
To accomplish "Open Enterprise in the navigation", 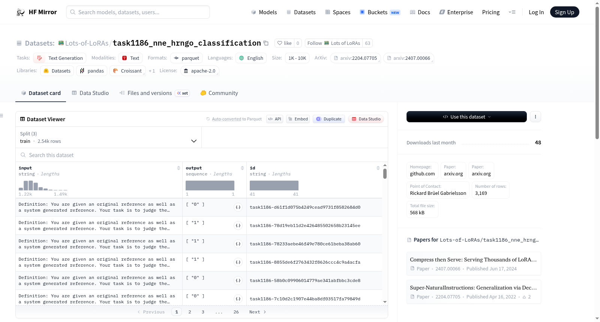I will tap(456, 12).
